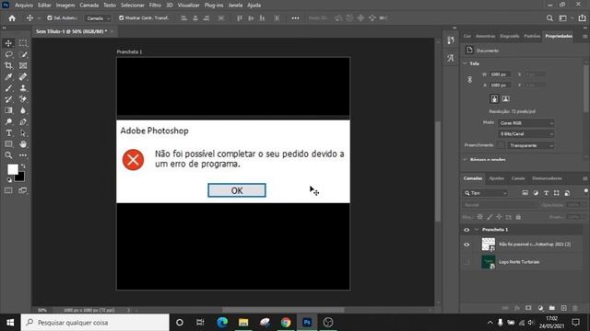
Task: Select the Crop tool
Action: [8, 65]
